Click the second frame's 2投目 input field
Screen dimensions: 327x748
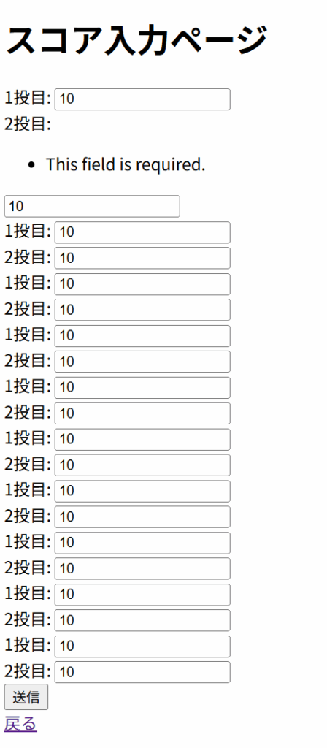point(142,258)
